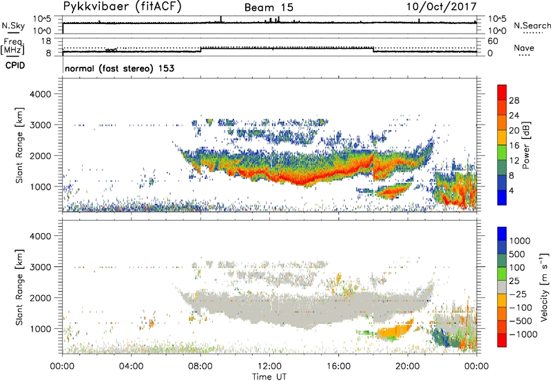The height and width of the screenshot is (381, 551).
Task: Click the N.Search legend label
Action: click(532, 25)
